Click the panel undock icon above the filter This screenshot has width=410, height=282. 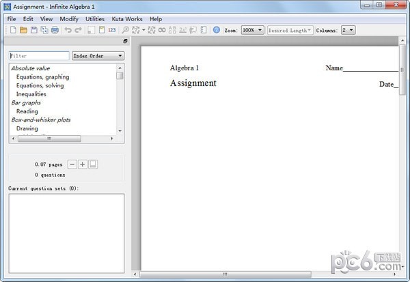(x=125, y=41)
